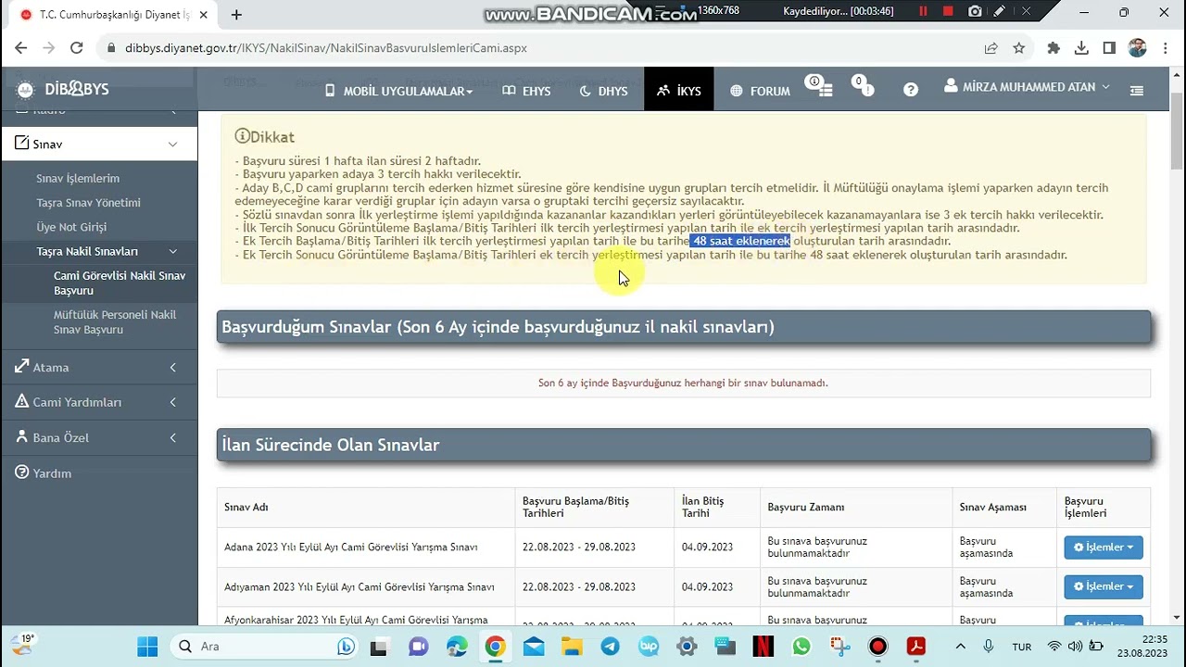Image resolution: width=1186 pixels, height=667 pixels.
Task: Collapse the Sınav sidebar section
Action: pos(99,145)
